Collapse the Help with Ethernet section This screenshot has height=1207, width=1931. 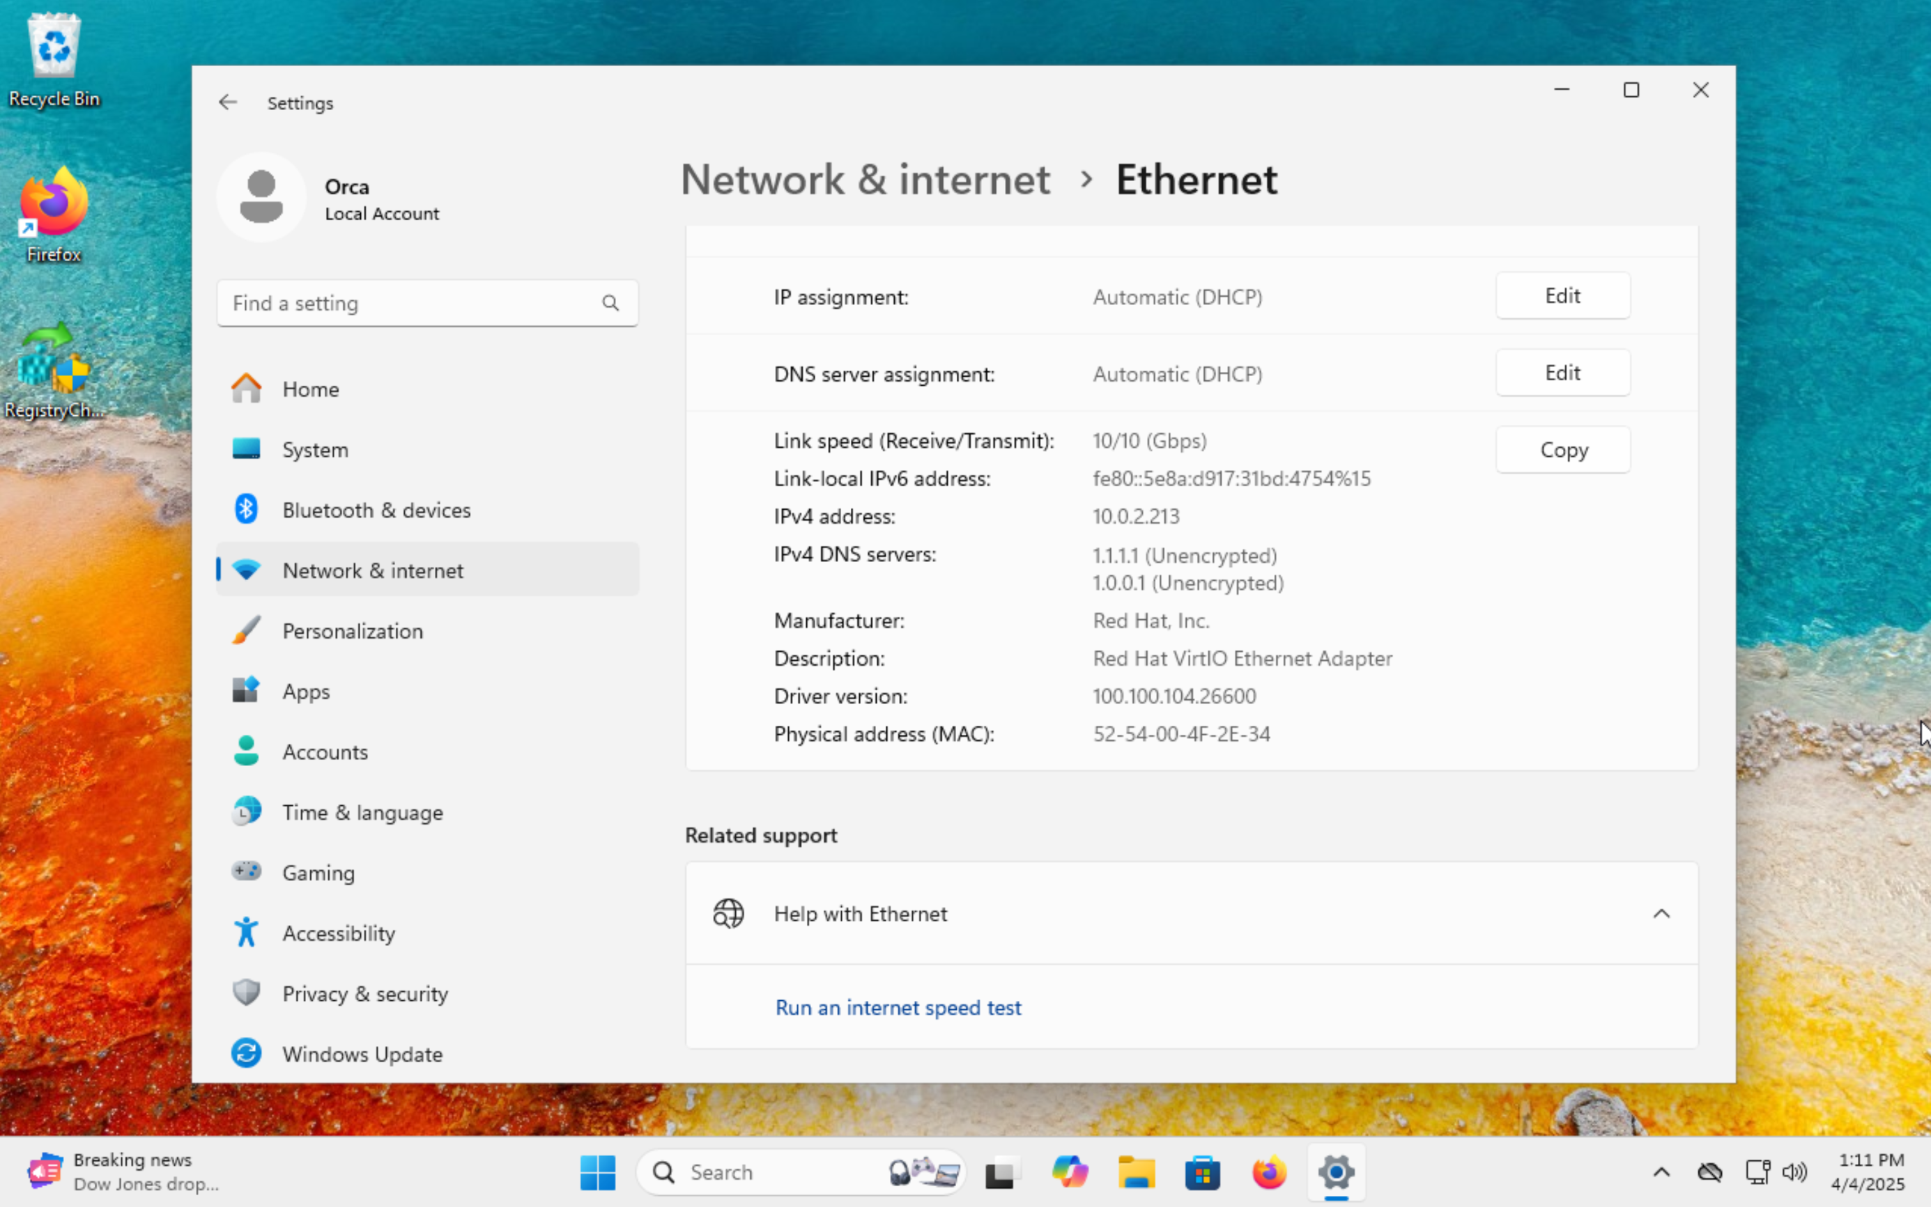point(1661,914)
